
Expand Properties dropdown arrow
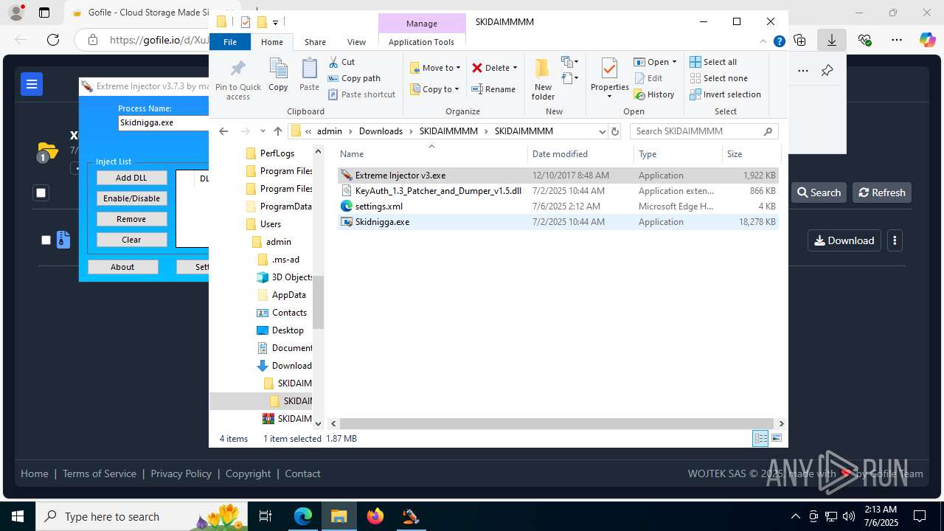pyautogui.click(x=609, y=97)
